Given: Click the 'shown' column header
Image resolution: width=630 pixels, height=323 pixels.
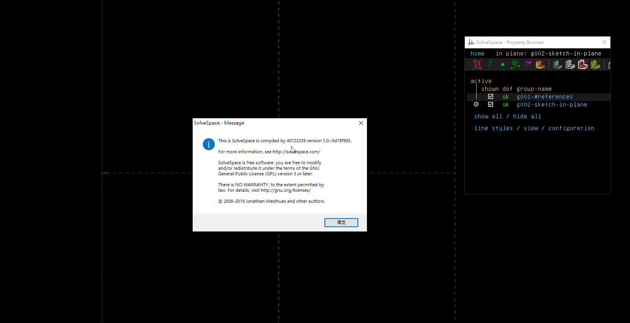Looking at the screenshot, I should pos(490,89).
